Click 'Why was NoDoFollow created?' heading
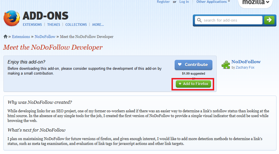The height and width of the screenshot is (154, 279). [40, 102]
